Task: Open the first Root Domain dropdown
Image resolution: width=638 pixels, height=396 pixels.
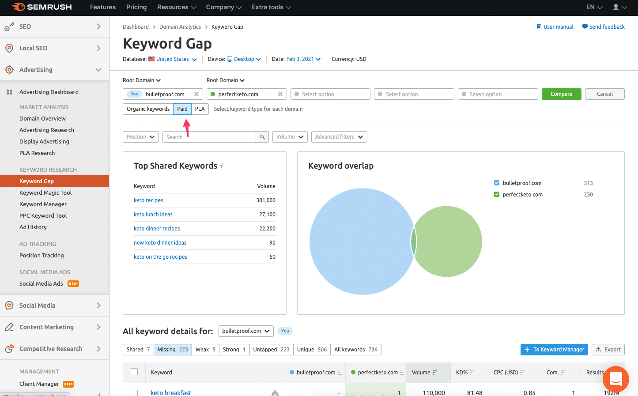Action: (x=142, y=80)
